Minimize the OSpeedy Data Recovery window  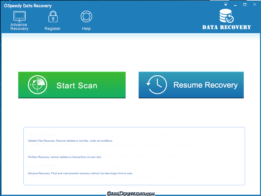(x=235, y=5)
